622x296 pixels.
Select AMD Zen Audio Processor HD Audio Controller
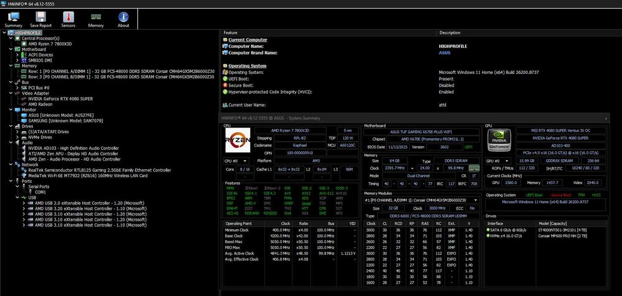point(74,159)
